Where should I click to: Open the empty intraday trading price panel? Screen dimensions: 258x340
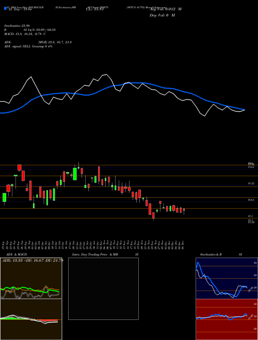tap(103, 288)
